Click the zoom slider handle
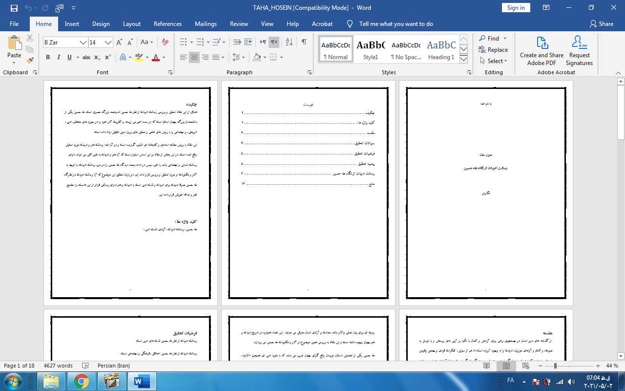The height and width of the screenshot is (391, 625). (x=555, y=366)
